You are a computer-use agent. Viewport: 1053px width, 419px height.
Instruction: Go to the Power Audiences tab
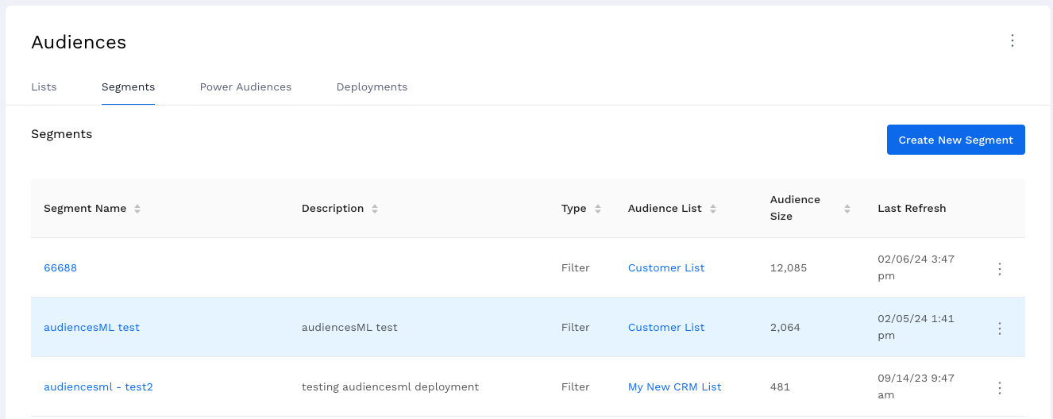[245, 87]
